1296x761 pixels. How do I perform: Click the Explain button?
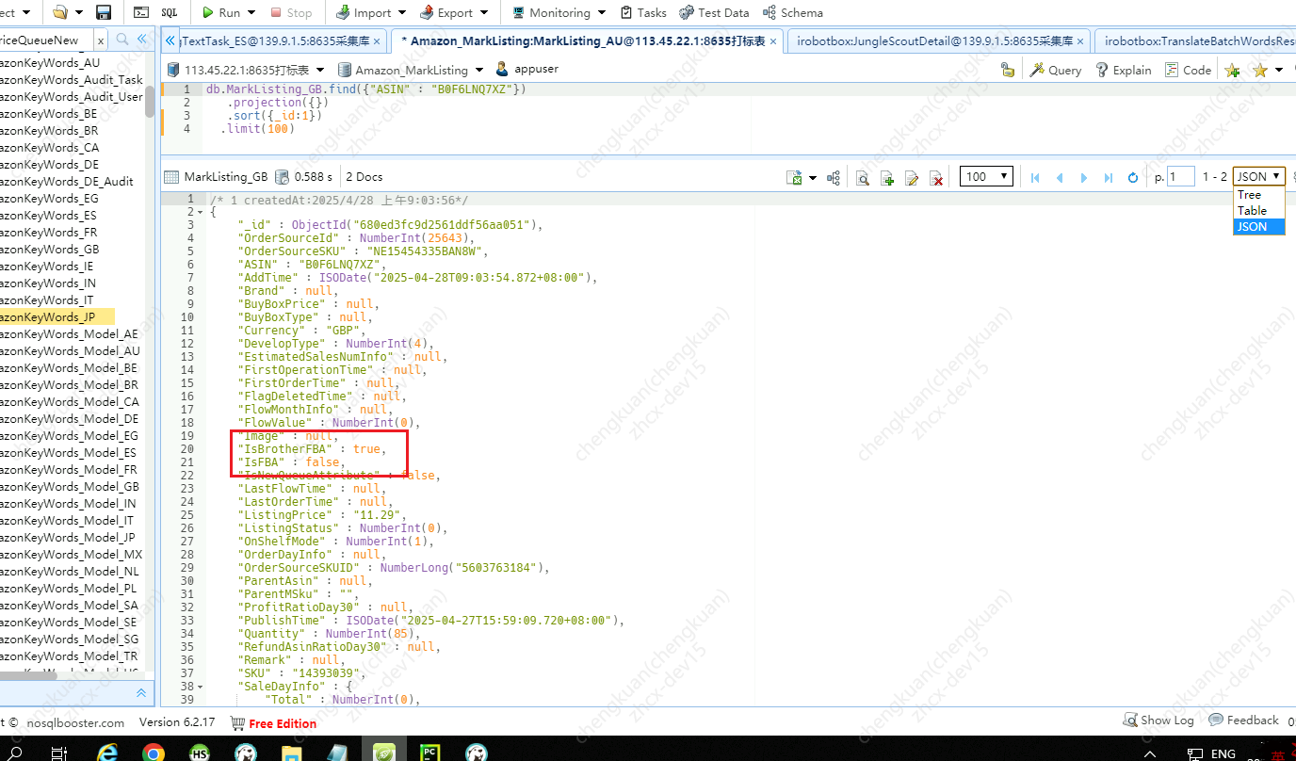coord(1123,70)
